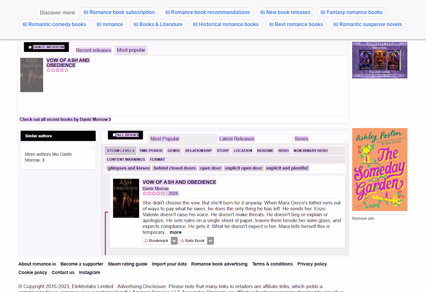Bookmark Vow of Ash and Obedience
Screen dimensions: 426x292
click(x=156, y=240)
